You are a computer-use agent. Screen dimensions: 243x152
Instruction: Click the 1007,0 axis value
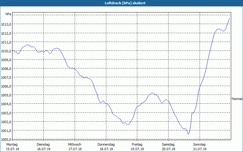[6, 78]
